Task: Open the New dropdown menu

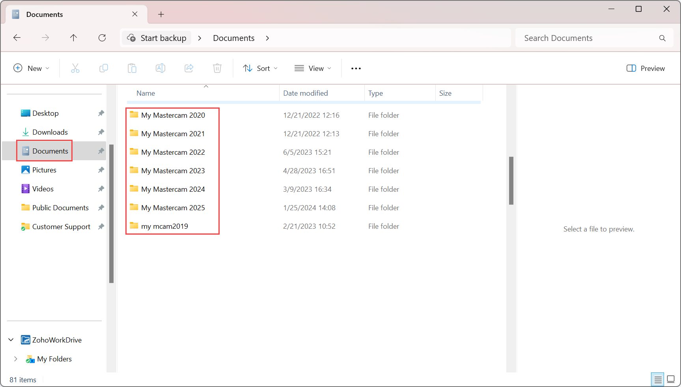Action: pyautogui.click(x=31, y=68)
